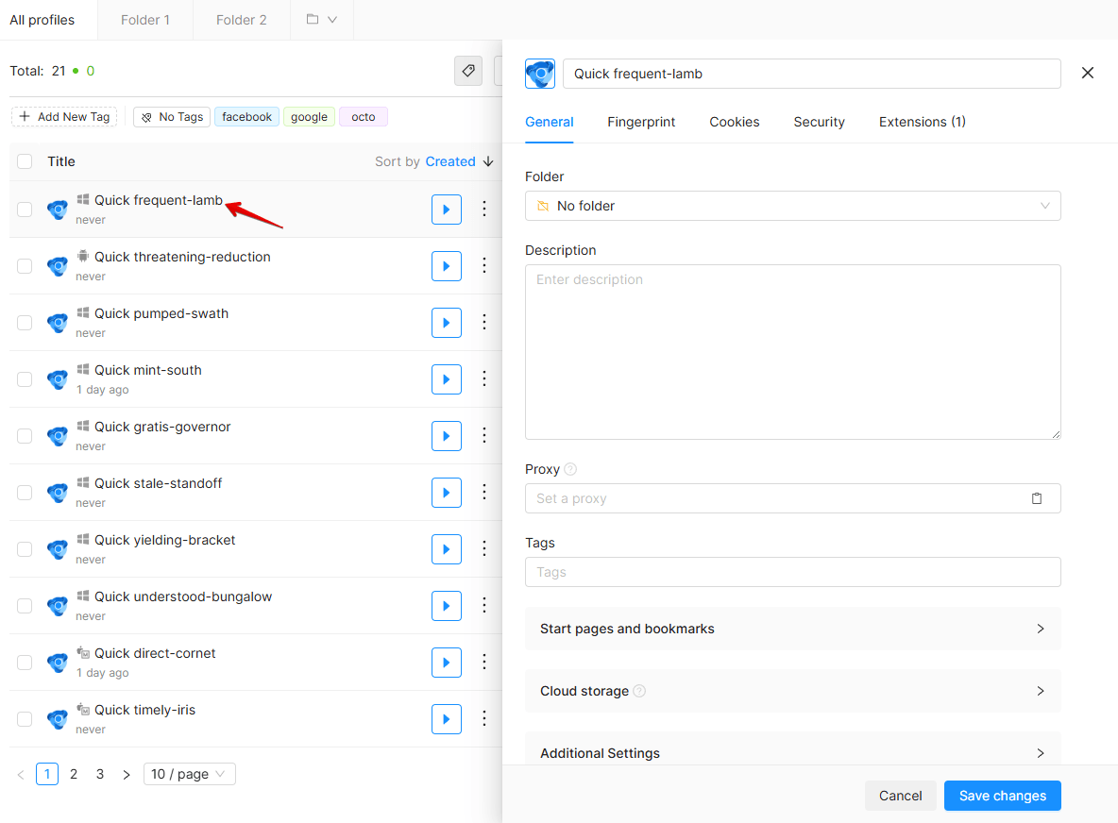Toggle the select-all checkbox beside Title

pos(25,161)
